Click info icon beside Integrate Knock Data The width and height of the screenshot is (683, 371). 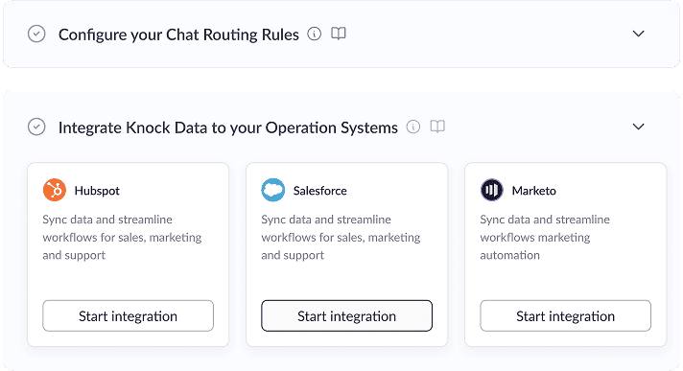tap(412, 127)
